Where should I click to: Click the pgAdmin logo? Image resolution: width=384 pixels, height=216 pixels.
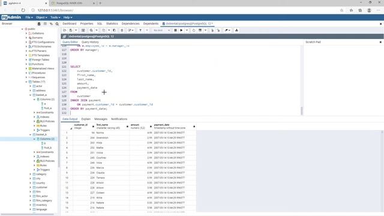11,17
